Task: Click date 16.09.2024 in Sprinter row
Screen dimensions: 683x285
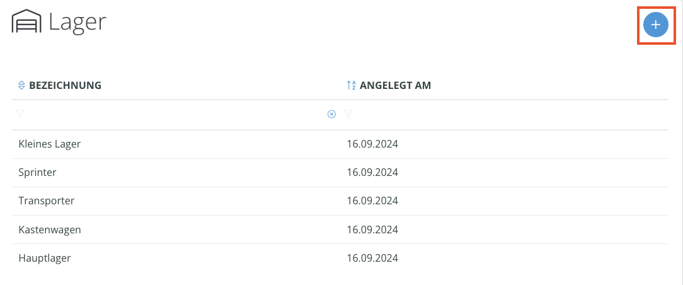Action: 372,173
